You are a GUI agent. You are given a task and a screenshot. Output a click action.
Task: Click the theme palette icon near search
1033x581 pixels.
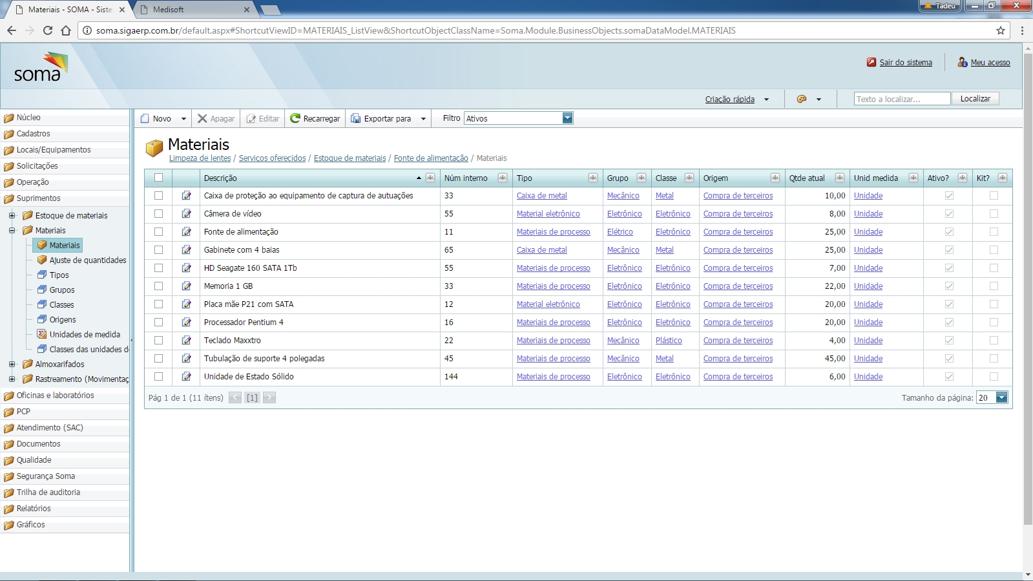point(802,100)
